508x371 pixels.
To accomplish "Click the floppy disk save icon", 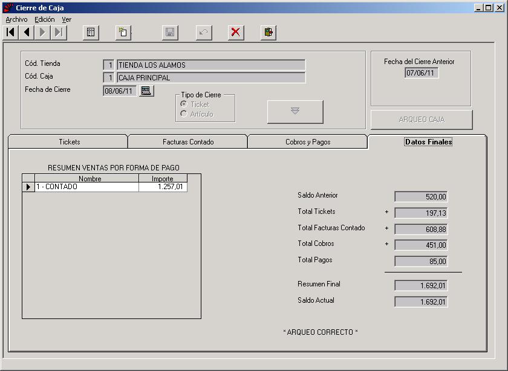I will pyautogui.click(x=170, y=33).
